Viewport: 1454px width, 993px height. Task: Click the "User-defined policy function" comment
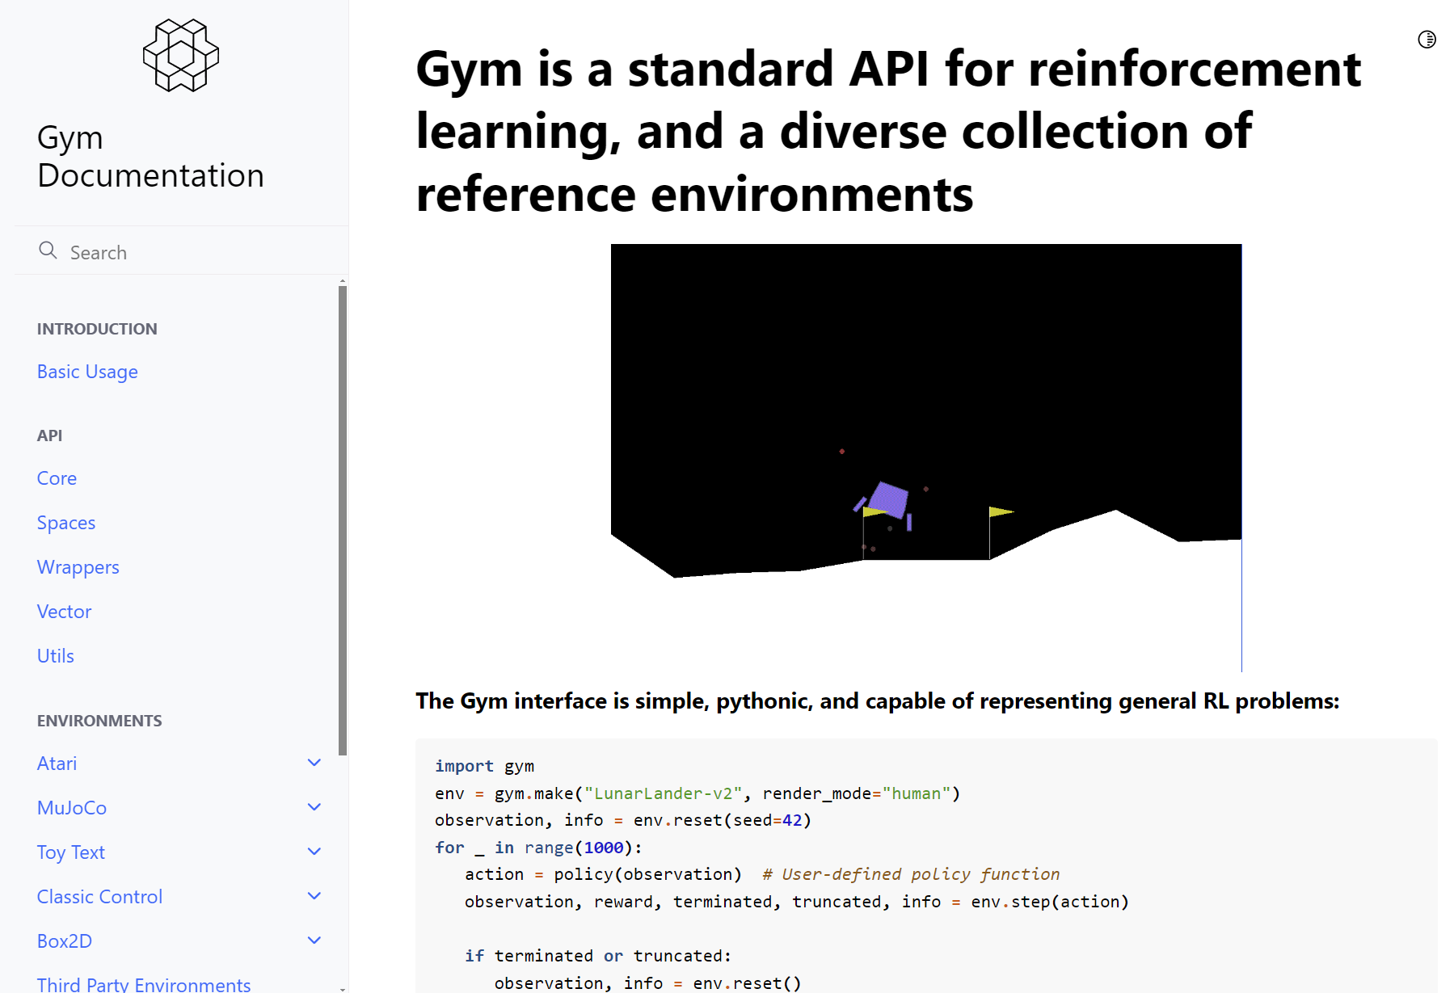pyautogui.click(x=911, y=874)
